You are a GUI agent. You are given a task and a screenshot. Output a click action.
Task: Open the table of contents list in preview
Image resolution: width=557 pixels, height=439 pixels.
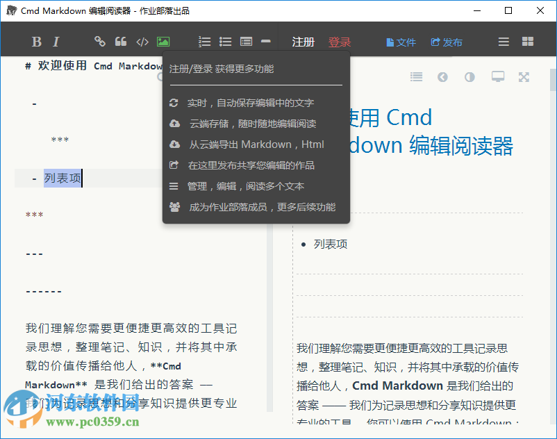(x=416, y=77)
